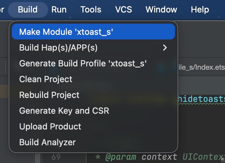Image resolution: width=225 pixels, height=163 pixels.
Task: Open the Build menu in menu bar
Action: point(28,10)
